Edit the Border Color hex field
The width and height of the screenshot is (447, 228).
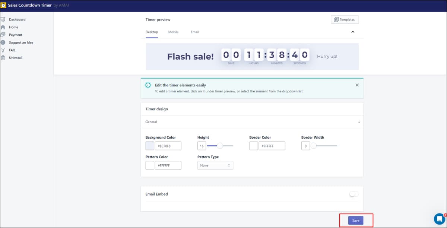[x=272, y=146]
